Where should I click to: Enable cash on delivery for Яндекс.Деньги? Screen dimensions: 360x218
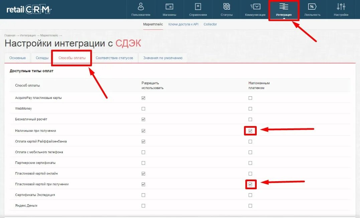[x=250, y=206]
